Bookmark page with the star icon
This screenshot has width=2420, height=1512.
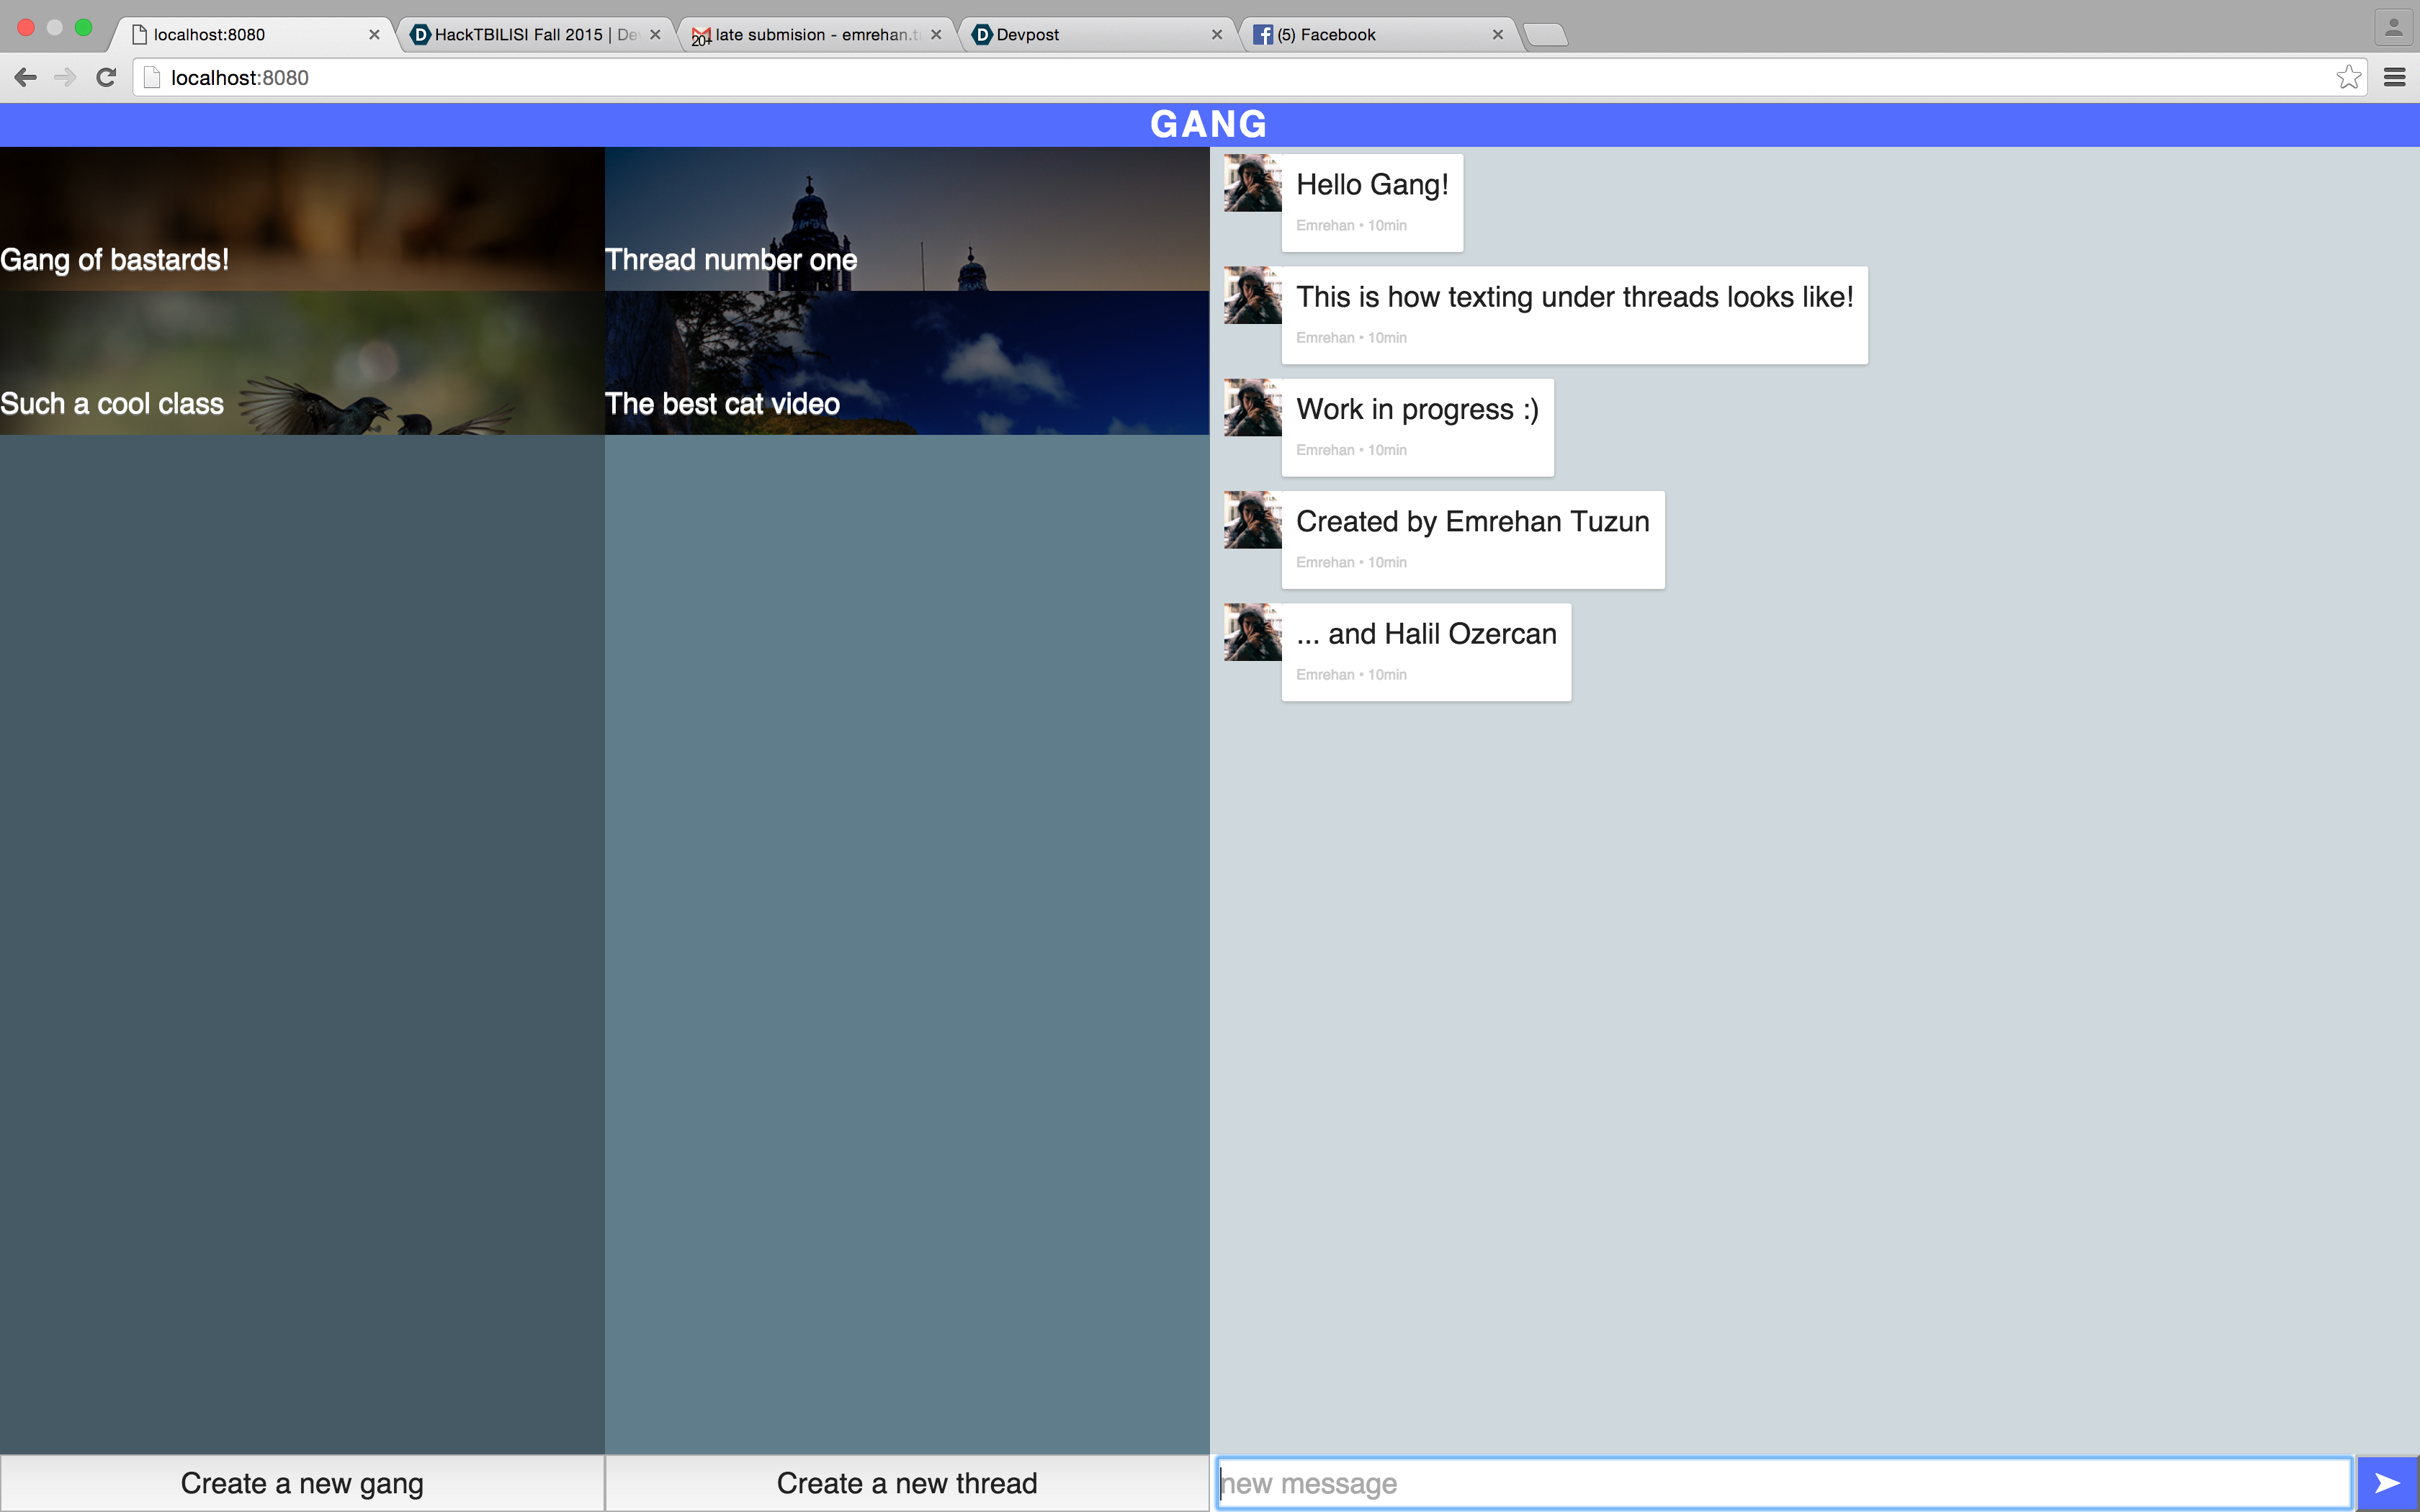2348,78
